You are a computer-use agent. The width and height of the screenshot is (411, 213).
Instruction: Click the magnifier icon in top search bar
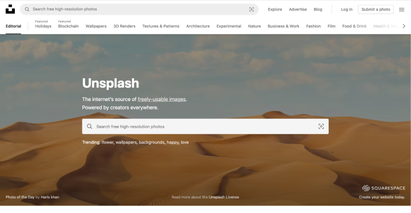click(x=27, y=9)
